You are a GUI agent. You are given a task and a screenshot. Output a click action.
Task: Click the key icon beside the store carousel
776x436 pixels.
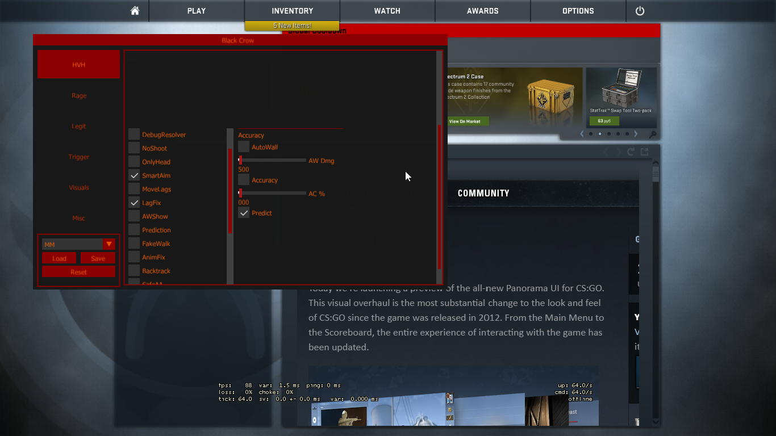click(x=653, y=135)
